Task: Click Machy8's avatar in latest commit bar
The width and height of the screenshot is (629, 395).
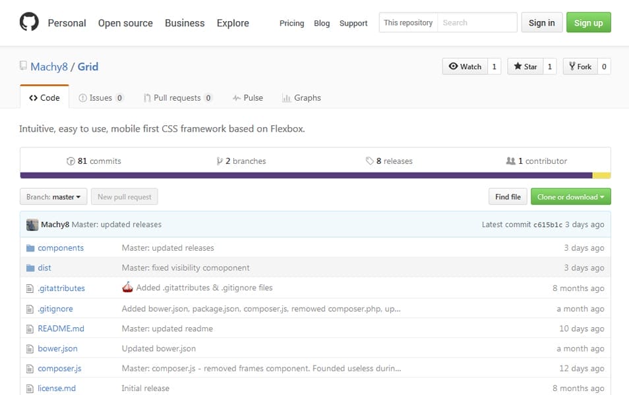Action: click(32, 224)
